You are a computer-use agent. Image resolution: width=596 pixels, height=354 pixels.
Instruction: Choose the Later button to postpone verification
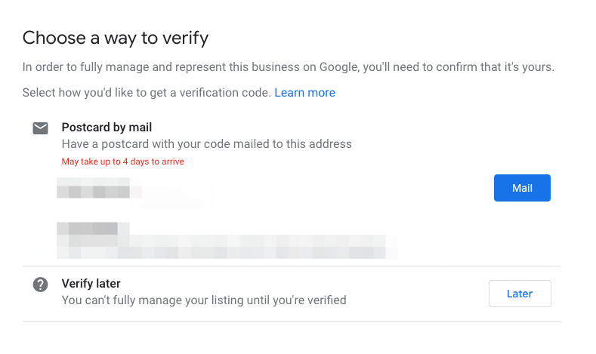tap(520, 294)
